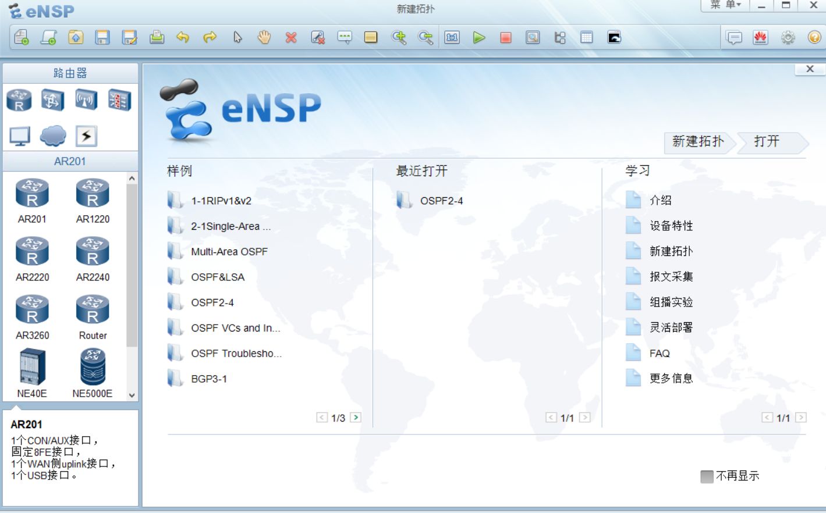This screenshot has height=513, width=826.
Task: Select the NE5000E device
Action: (93, 373)
